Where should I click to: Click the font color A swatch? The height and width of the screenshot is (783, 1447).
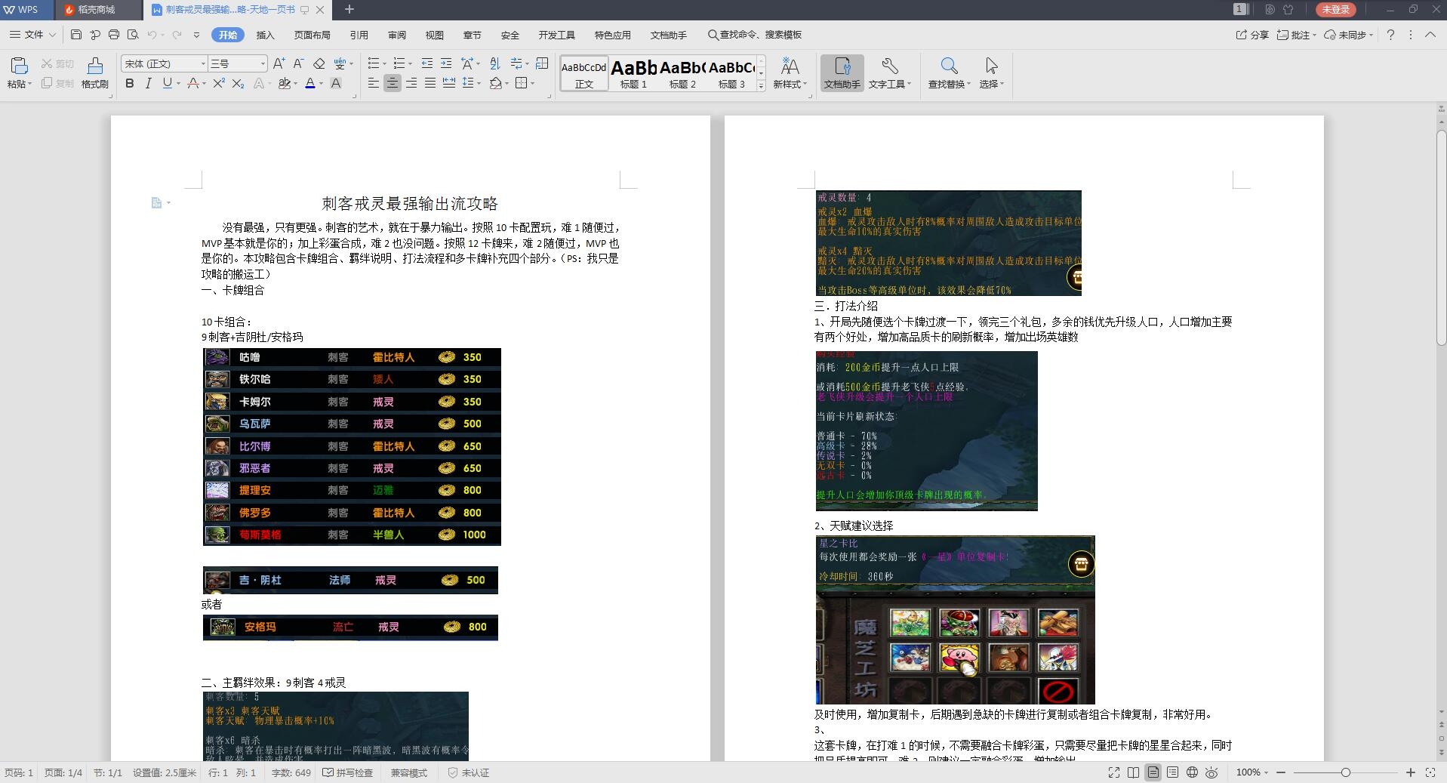[x=310, y=83]
